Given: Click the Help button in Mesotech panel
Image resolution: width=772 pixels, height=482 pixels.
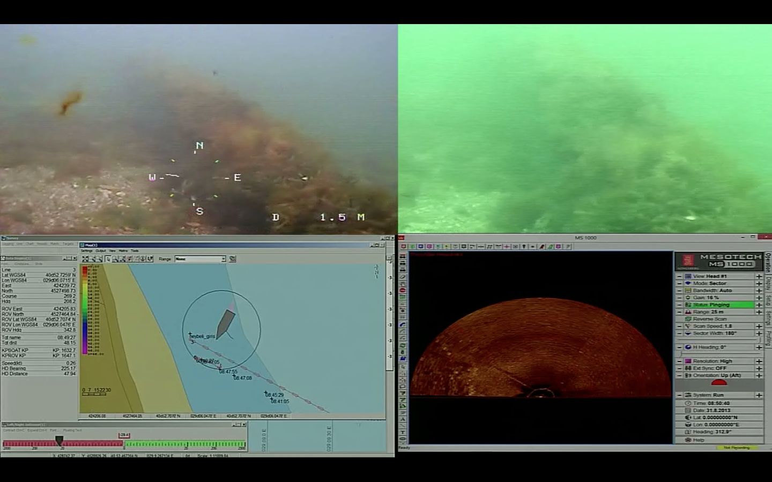Looking at the screenshot, I should pos(698,440).
